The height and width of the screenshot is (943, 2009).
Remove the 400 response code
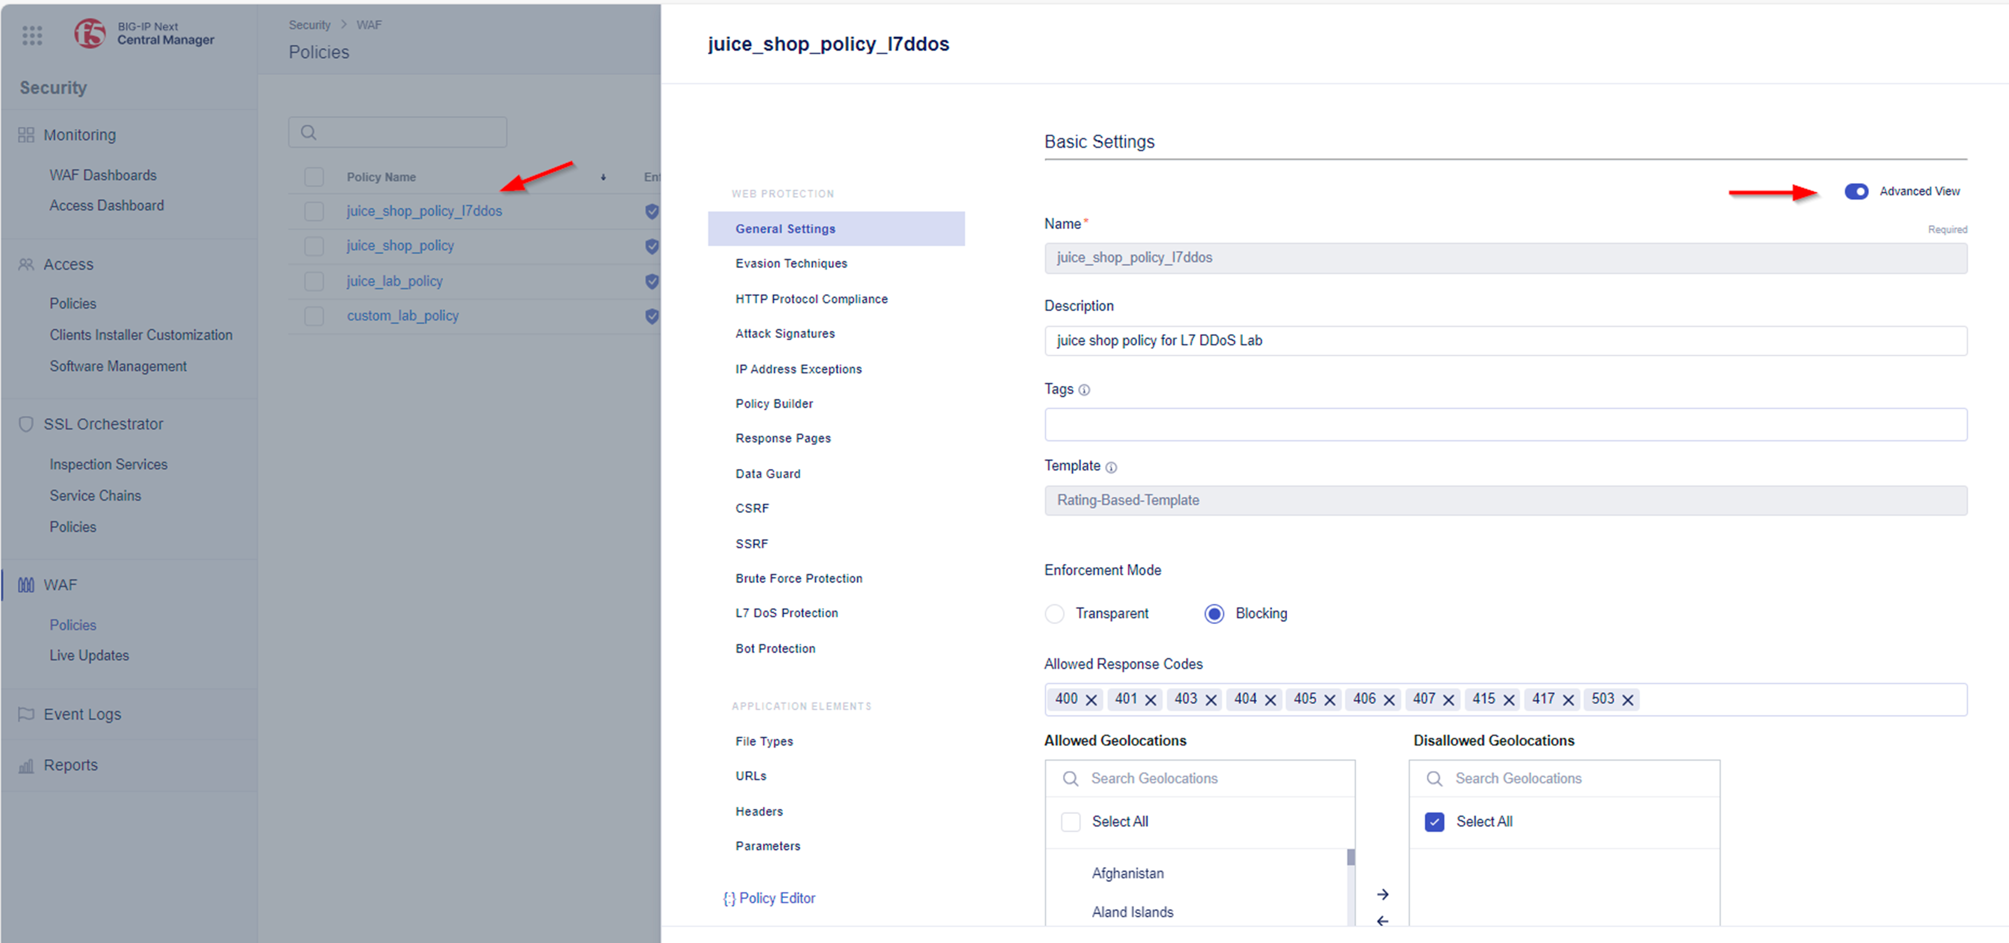1091,700
